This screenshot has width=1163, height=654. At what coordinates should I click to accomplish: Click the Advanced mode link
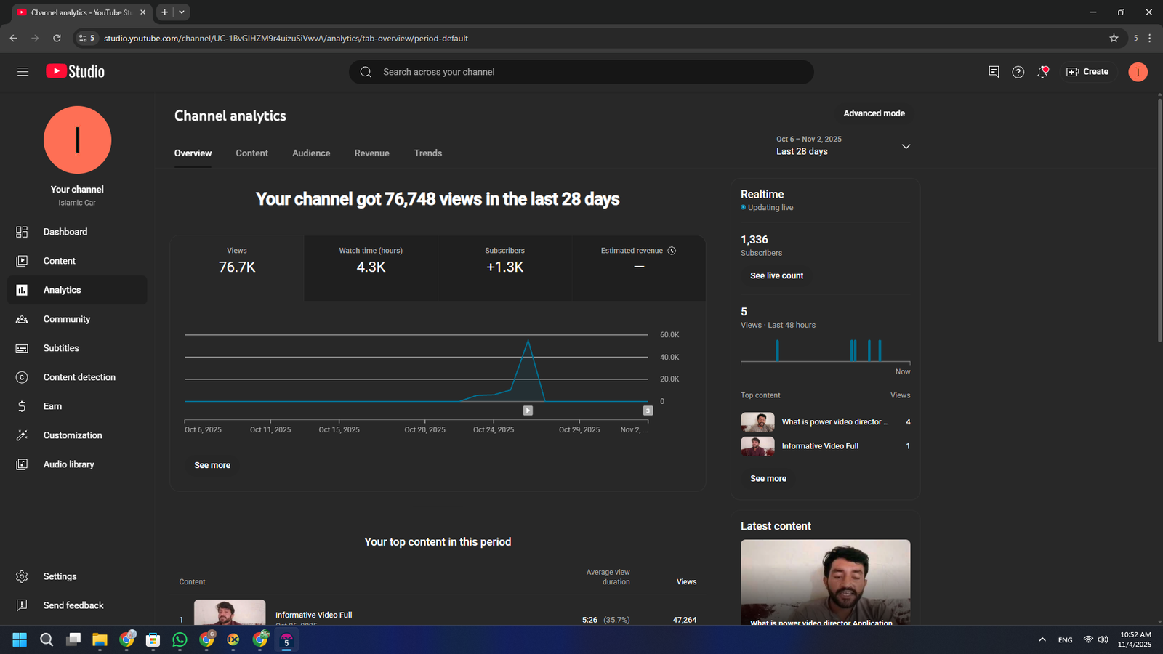(x=874, y=113)
